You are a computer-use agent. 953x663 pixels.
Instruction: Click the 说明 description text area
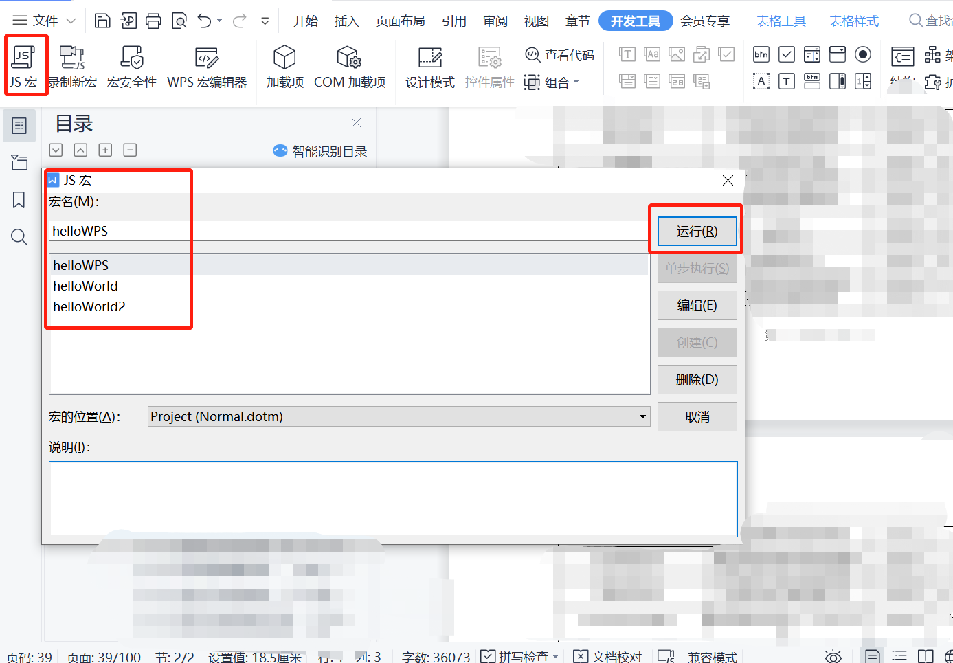coord(393,499)
